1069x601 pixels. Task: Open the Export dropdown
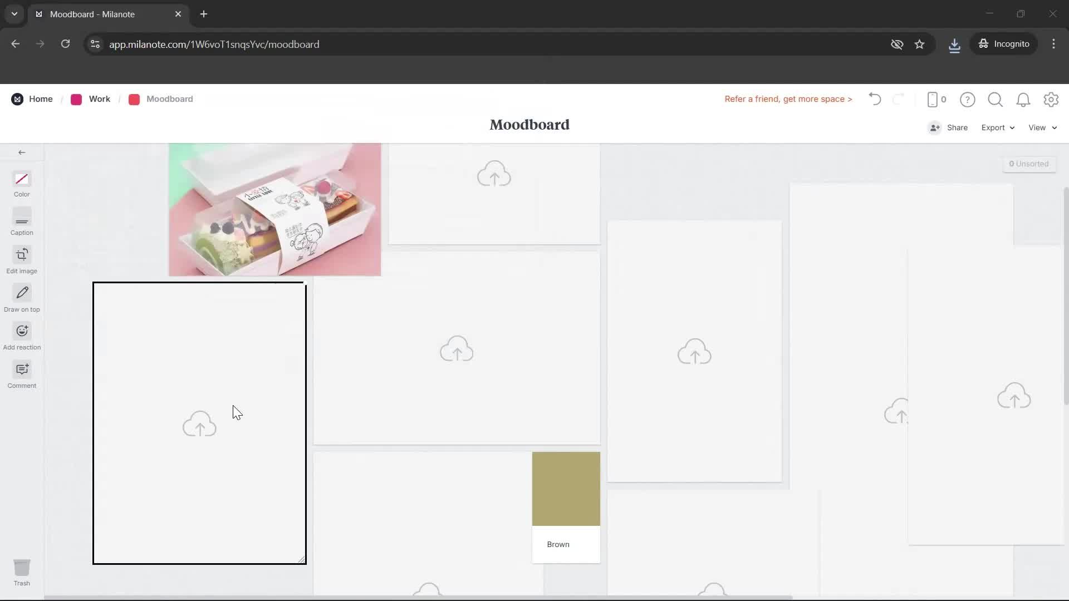pyautogui.click(x=997, y=127)
